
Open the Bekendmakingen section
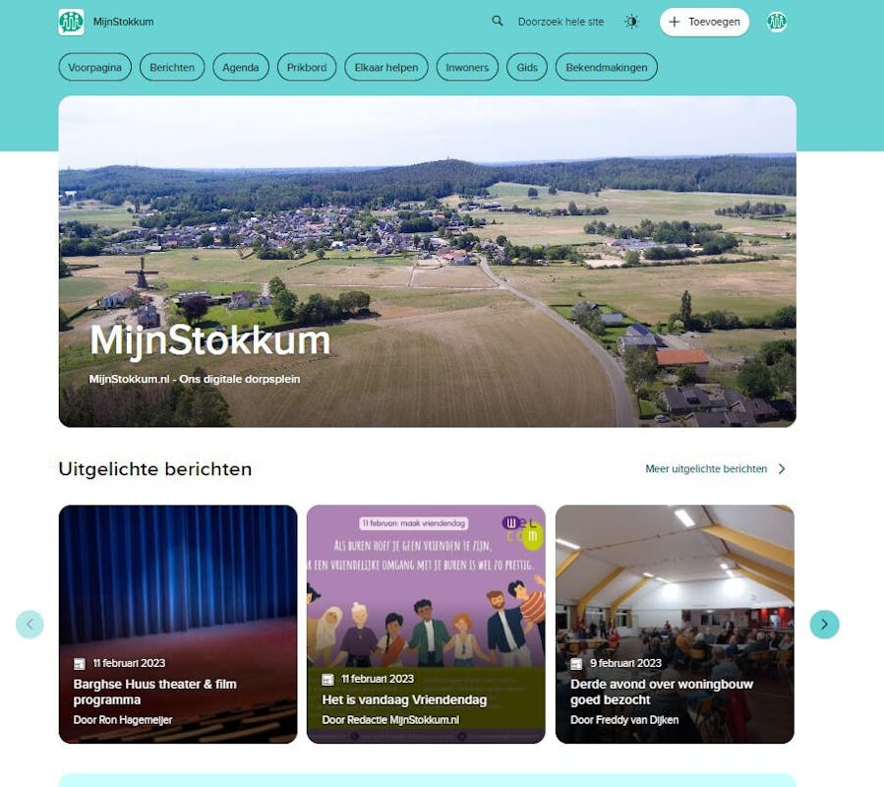click(x=607, y=67)
